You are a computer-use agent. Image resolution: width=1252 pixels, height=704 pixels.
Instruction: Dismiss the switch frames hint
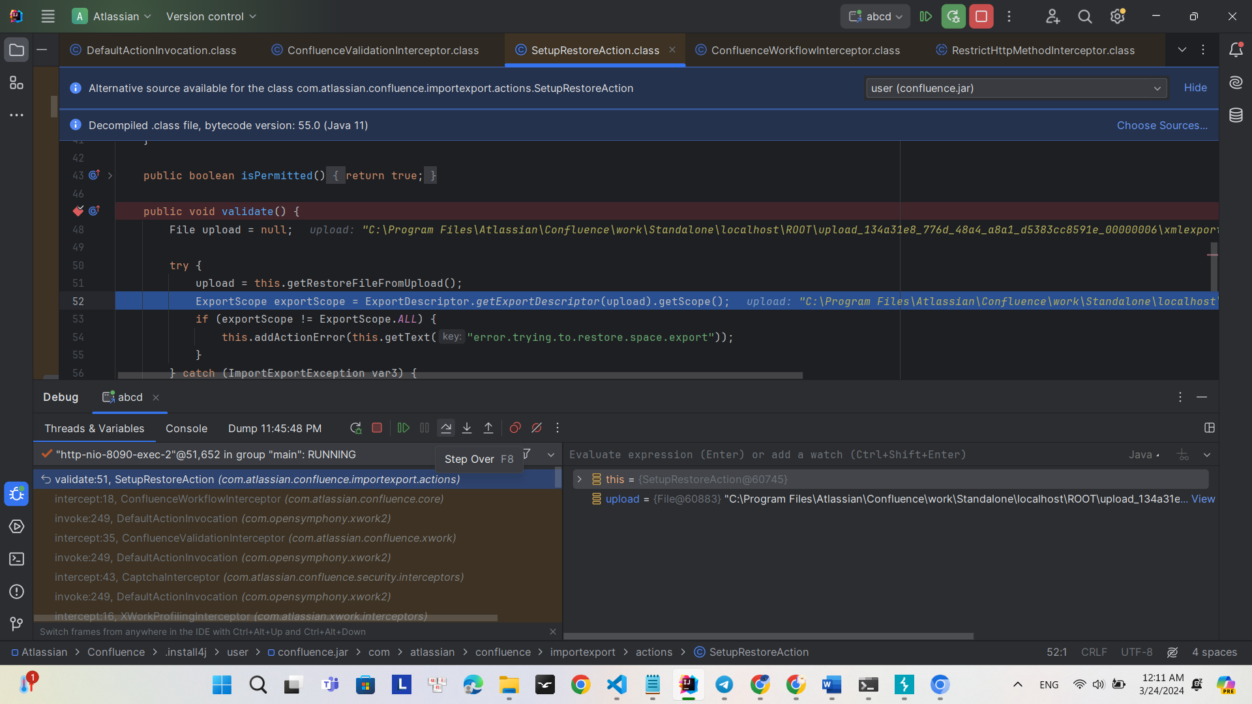(553, 632)
